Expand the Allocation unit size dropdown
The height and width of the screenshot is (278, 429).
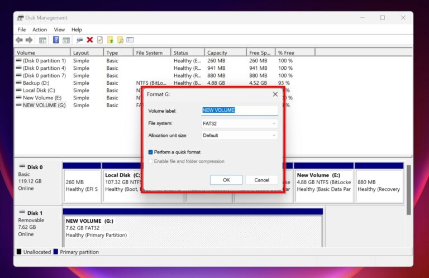(x=240, y=135)
